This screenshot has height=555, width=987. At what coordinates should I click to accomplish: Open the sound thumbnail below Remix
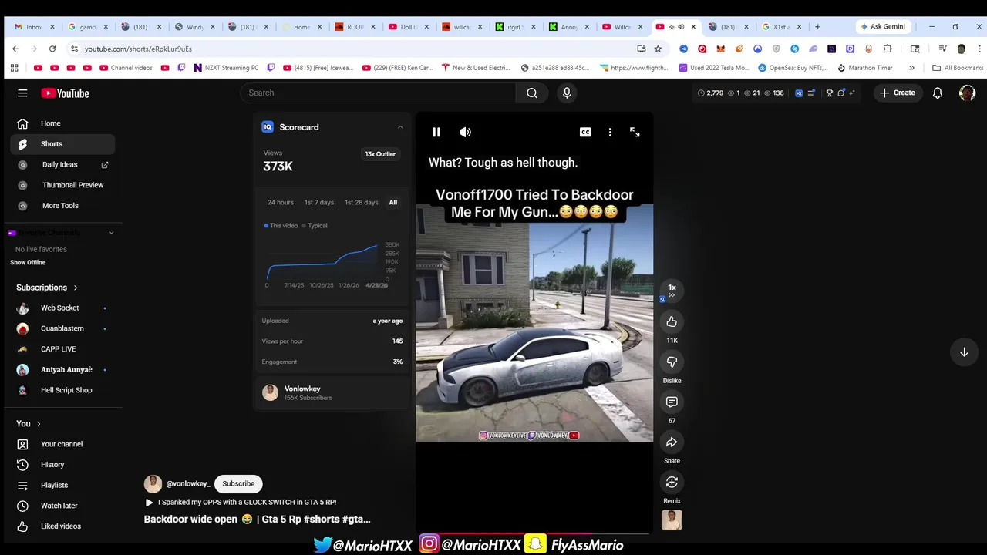(672, 520)
